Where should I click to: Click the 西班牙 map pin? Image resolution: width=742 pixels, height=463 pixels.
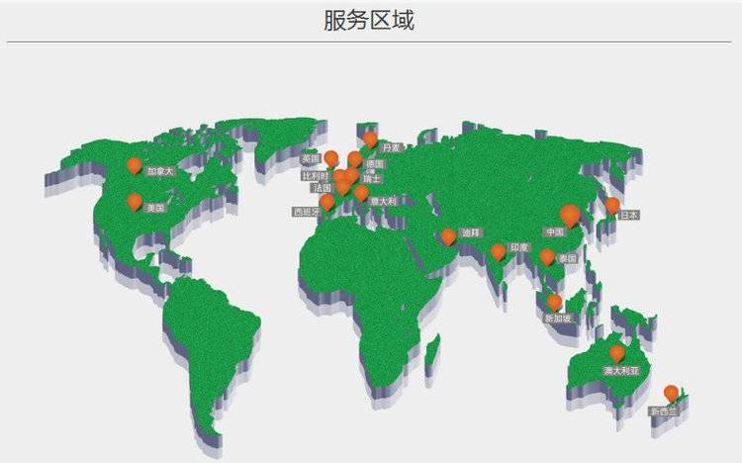[x=326, y=201]
